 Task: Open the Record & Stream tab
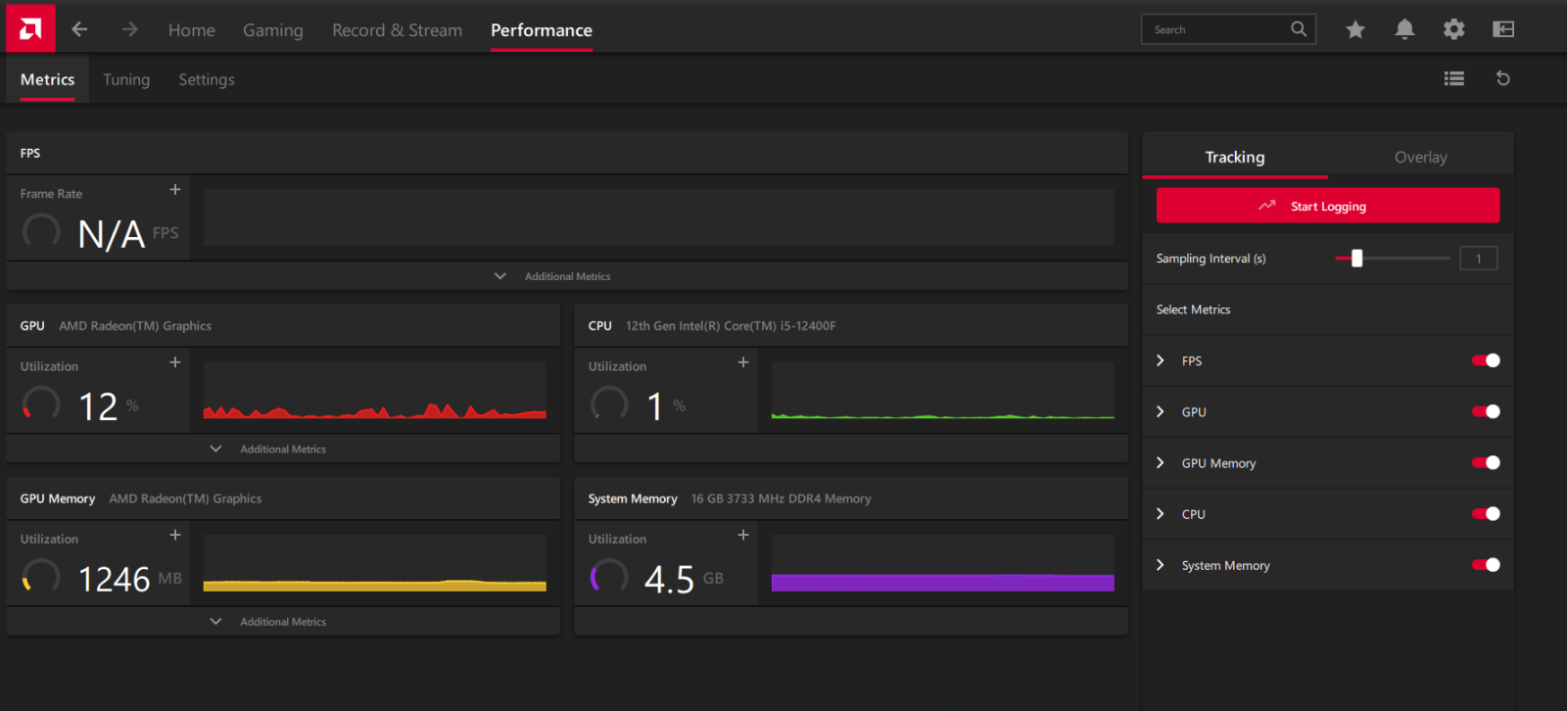click(397, 30)
